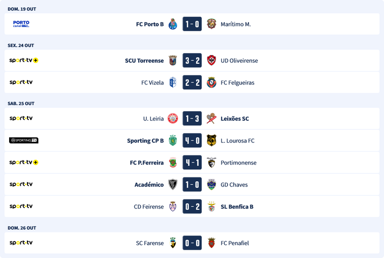
Task: Open the FC Vizela team link
Action: pos(152,83)
